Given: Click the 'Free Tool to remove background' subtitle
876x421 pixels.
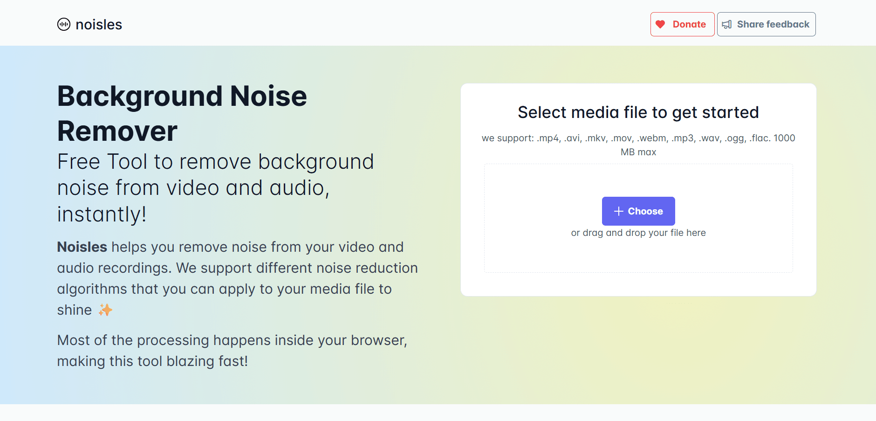Looking at the screenshot, I should (x=215, y=188).
